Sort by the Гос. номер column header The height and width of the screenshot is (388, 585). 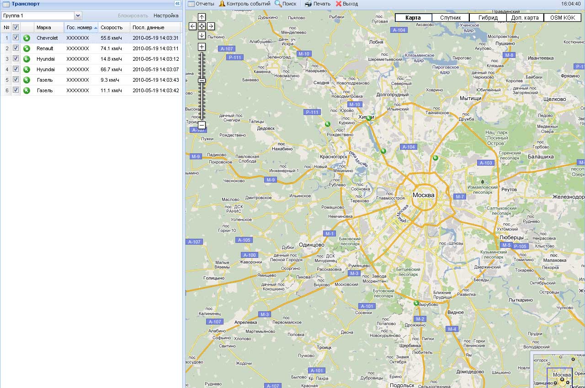(80, 27)
